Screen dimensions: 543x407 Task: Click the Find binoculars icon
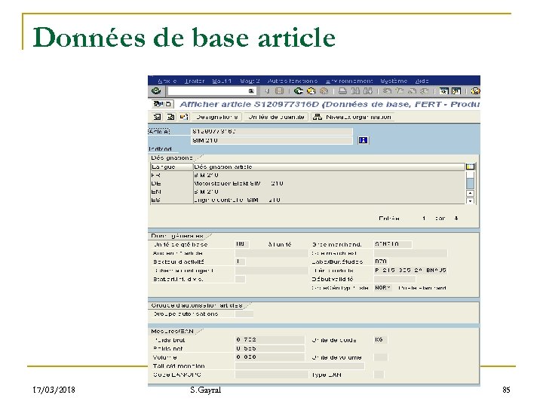point(355,91)
